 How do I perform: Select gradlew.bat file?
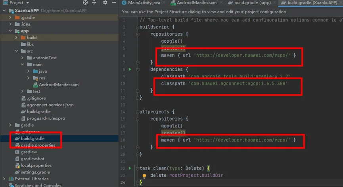tap(33, 159)
